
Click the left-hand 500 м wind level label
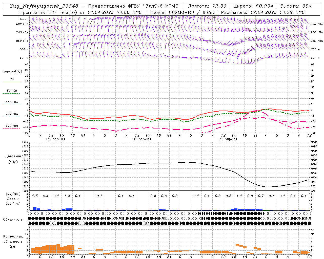click(x=24, y=49)
